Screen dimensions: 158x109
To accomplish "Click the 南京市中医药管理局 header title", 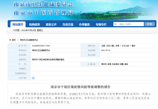I will [43, 13].
